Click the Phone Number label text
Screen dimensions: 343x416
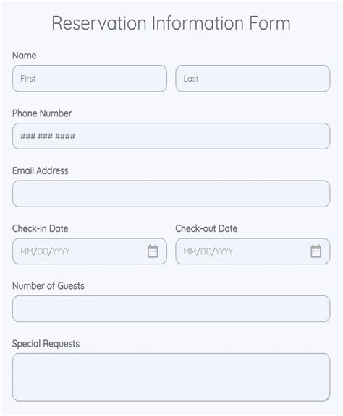[42, 113]
